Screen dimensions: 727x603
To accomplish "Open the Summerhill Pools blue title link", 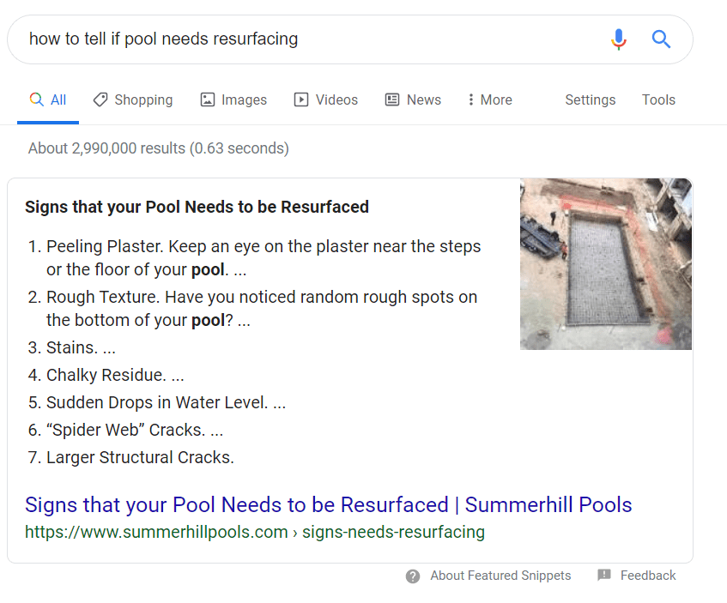I will (328, 504).
